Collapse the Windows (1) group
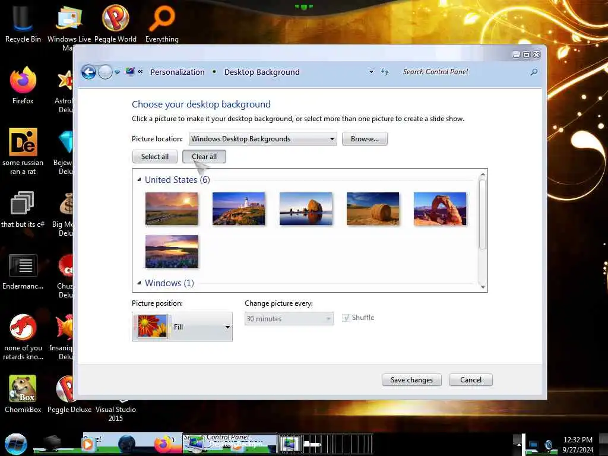The height and width of the screenshot is (456, 608). click(139, 283)
